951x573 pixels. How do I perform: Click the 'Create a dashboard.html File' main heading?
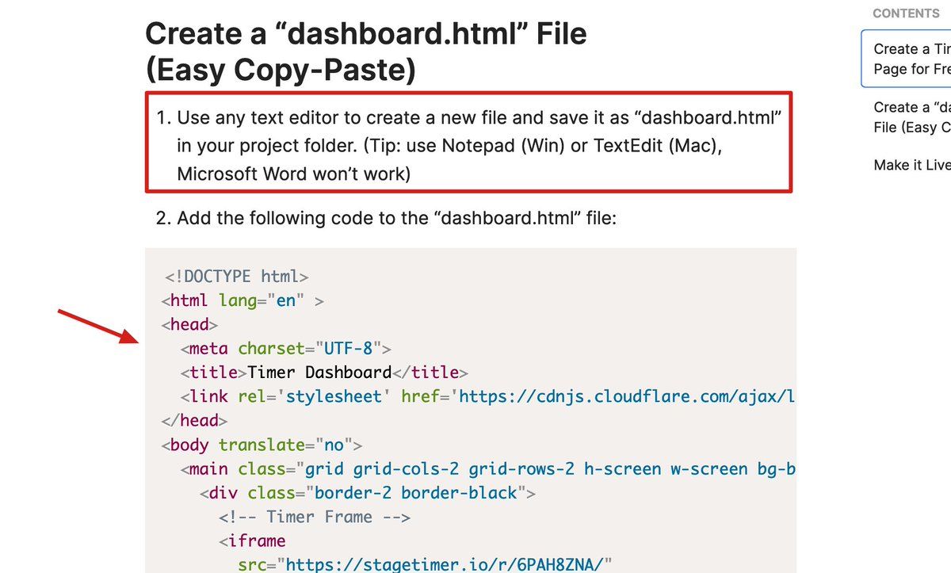[365, 52]
